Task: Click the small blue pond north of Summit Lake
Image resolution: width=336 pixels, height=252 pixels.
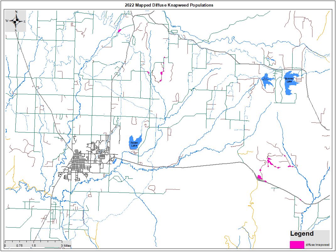Action: [x=271, y=60]
